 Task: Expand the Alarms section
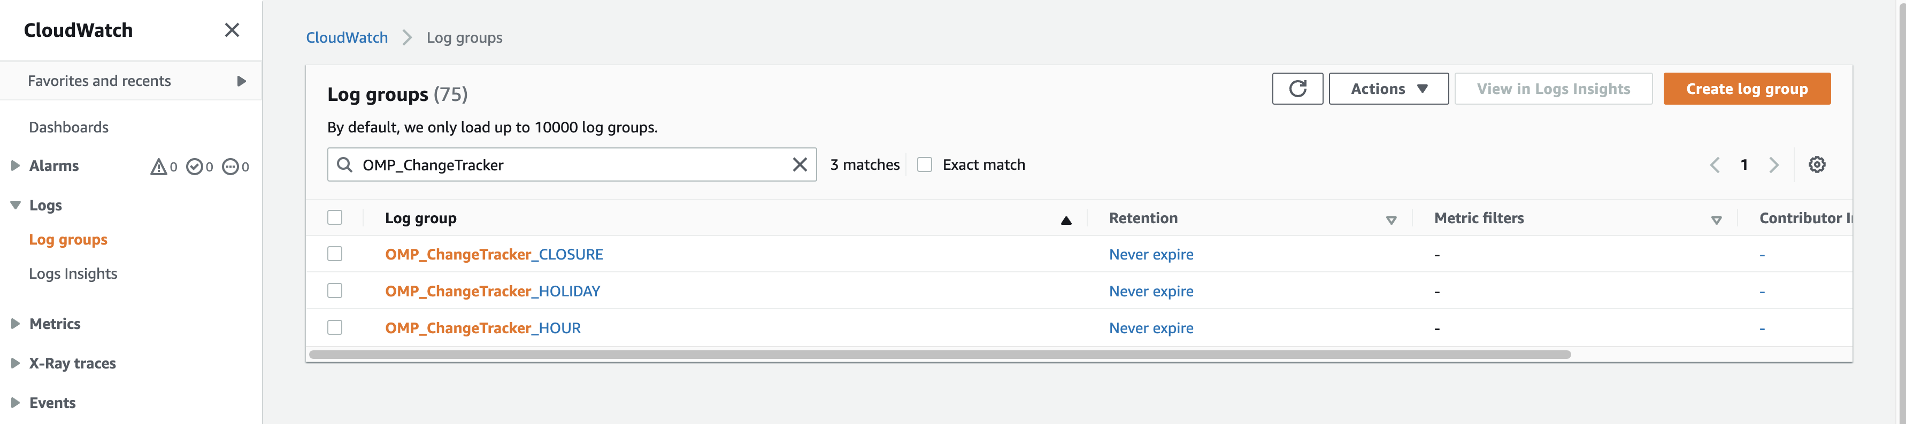(15, 166)
